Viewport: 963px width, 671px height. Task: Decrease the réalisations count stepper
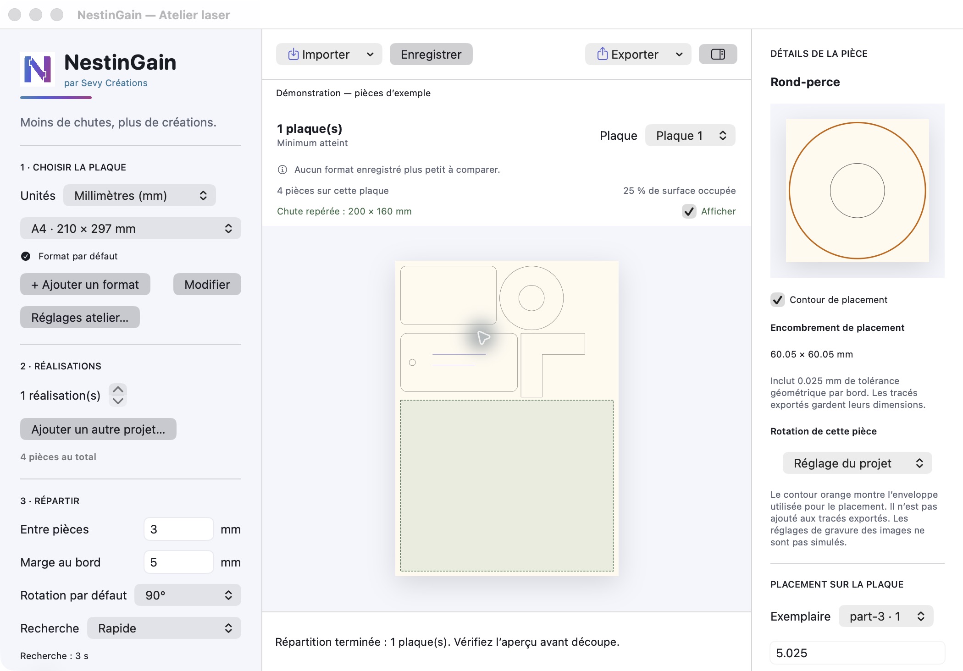click(118, 401)
